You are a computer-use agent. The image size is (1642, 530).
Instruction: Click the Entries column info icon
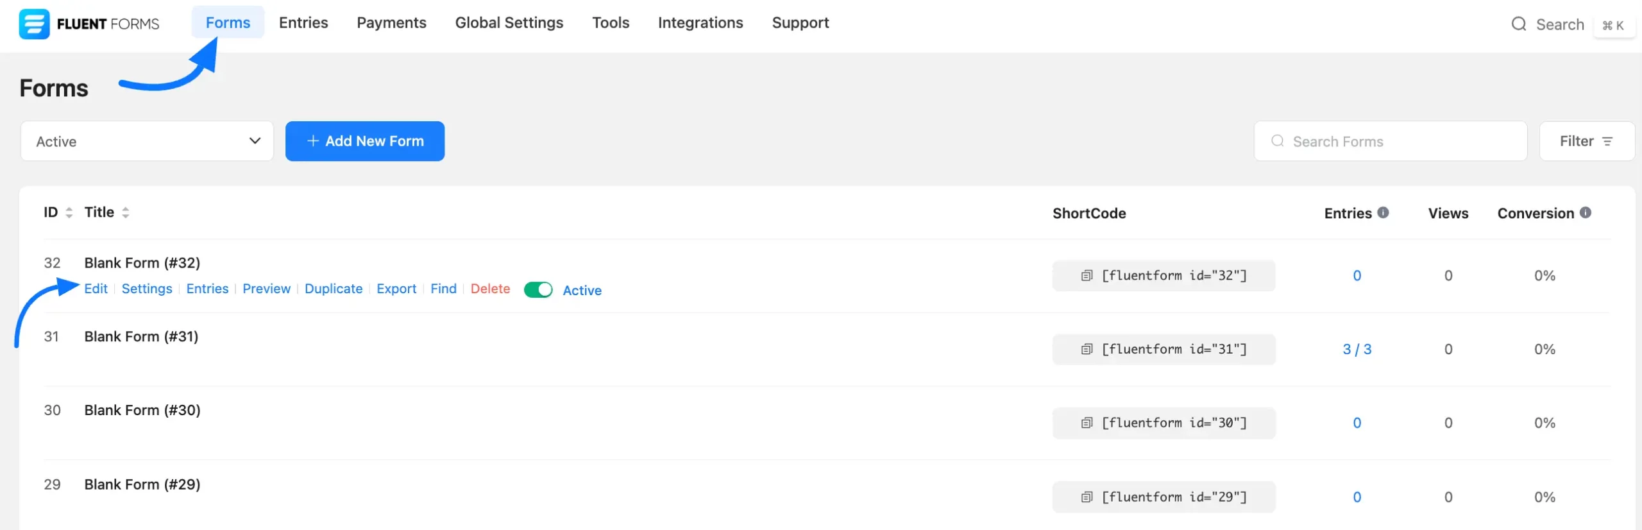click(1384, 212)
